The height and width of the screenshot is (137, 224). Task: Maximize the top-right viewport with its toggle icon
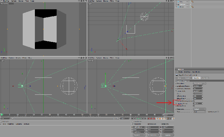(173, 1)
